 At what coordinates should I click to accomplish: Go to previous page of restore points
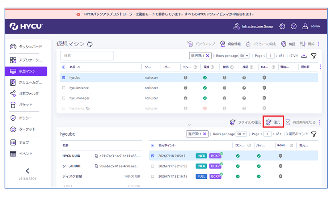click(261, 134)
